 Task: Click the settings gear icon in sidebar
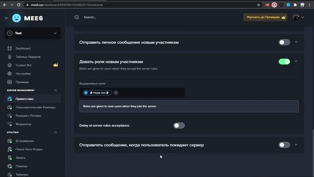[9, 74]
